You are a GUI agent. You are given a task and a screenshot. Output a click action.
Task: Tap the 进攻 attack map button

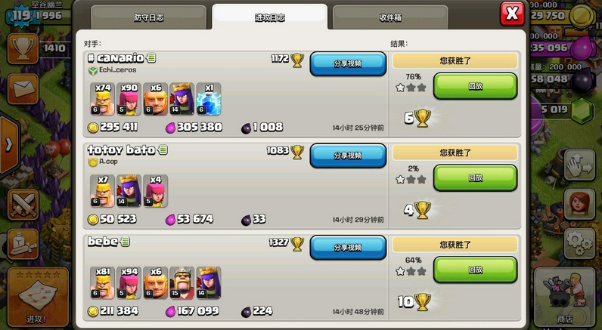[x=38, y=297]
